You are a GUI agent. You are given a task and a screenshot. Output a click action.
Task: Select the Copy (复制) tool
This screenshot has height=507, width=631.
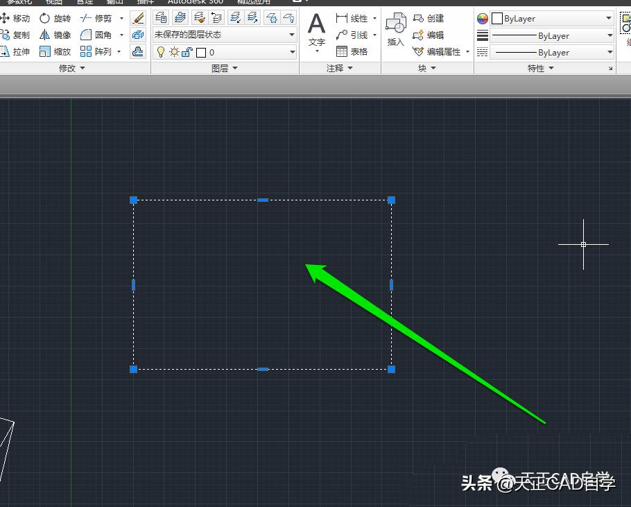tap(15, 35)
